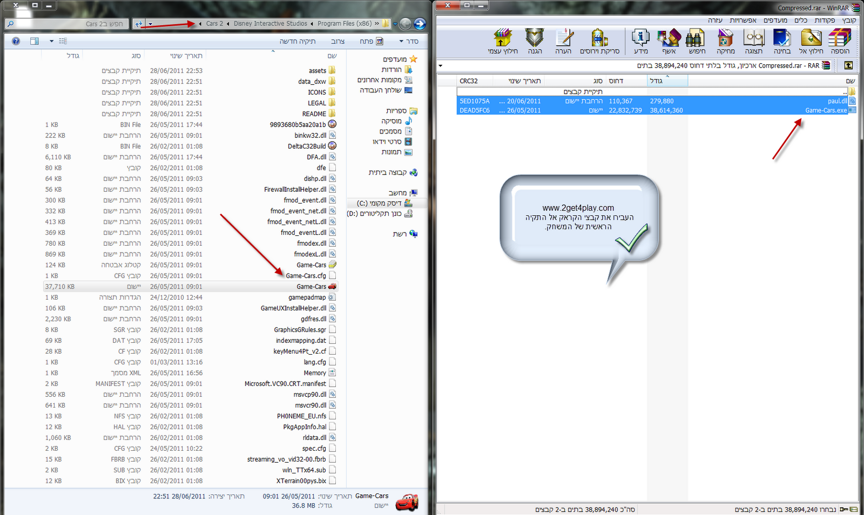Screen dimensions: 864x515
Task: Select paul.dll in the WinRAR archive
Action: click(x=837, y=101)
